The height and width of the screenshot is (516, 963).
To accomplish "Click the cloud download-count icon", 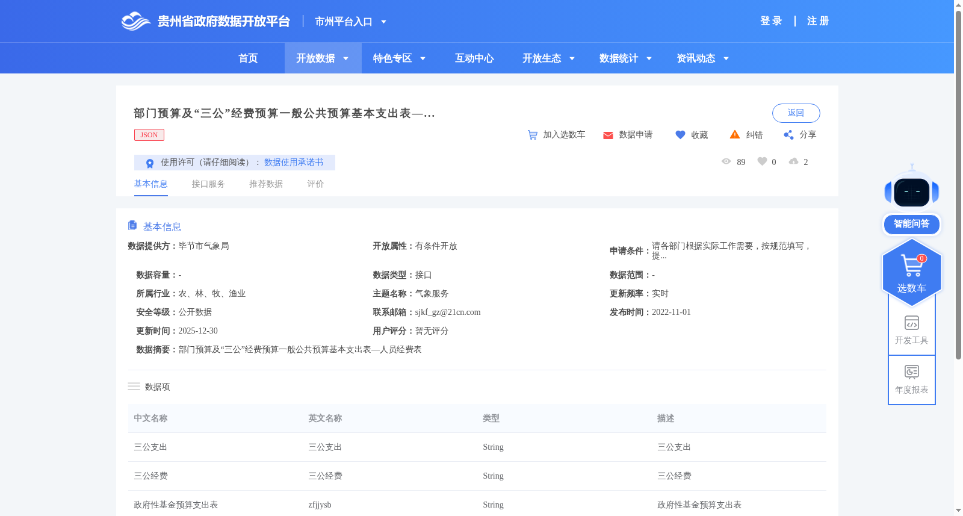I will (794, 161).
